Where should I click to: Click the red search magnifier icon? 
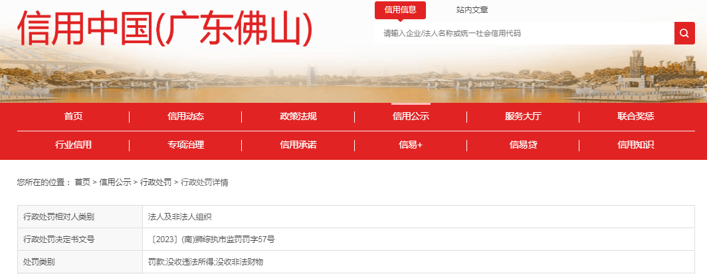click(x=684, y=33)
